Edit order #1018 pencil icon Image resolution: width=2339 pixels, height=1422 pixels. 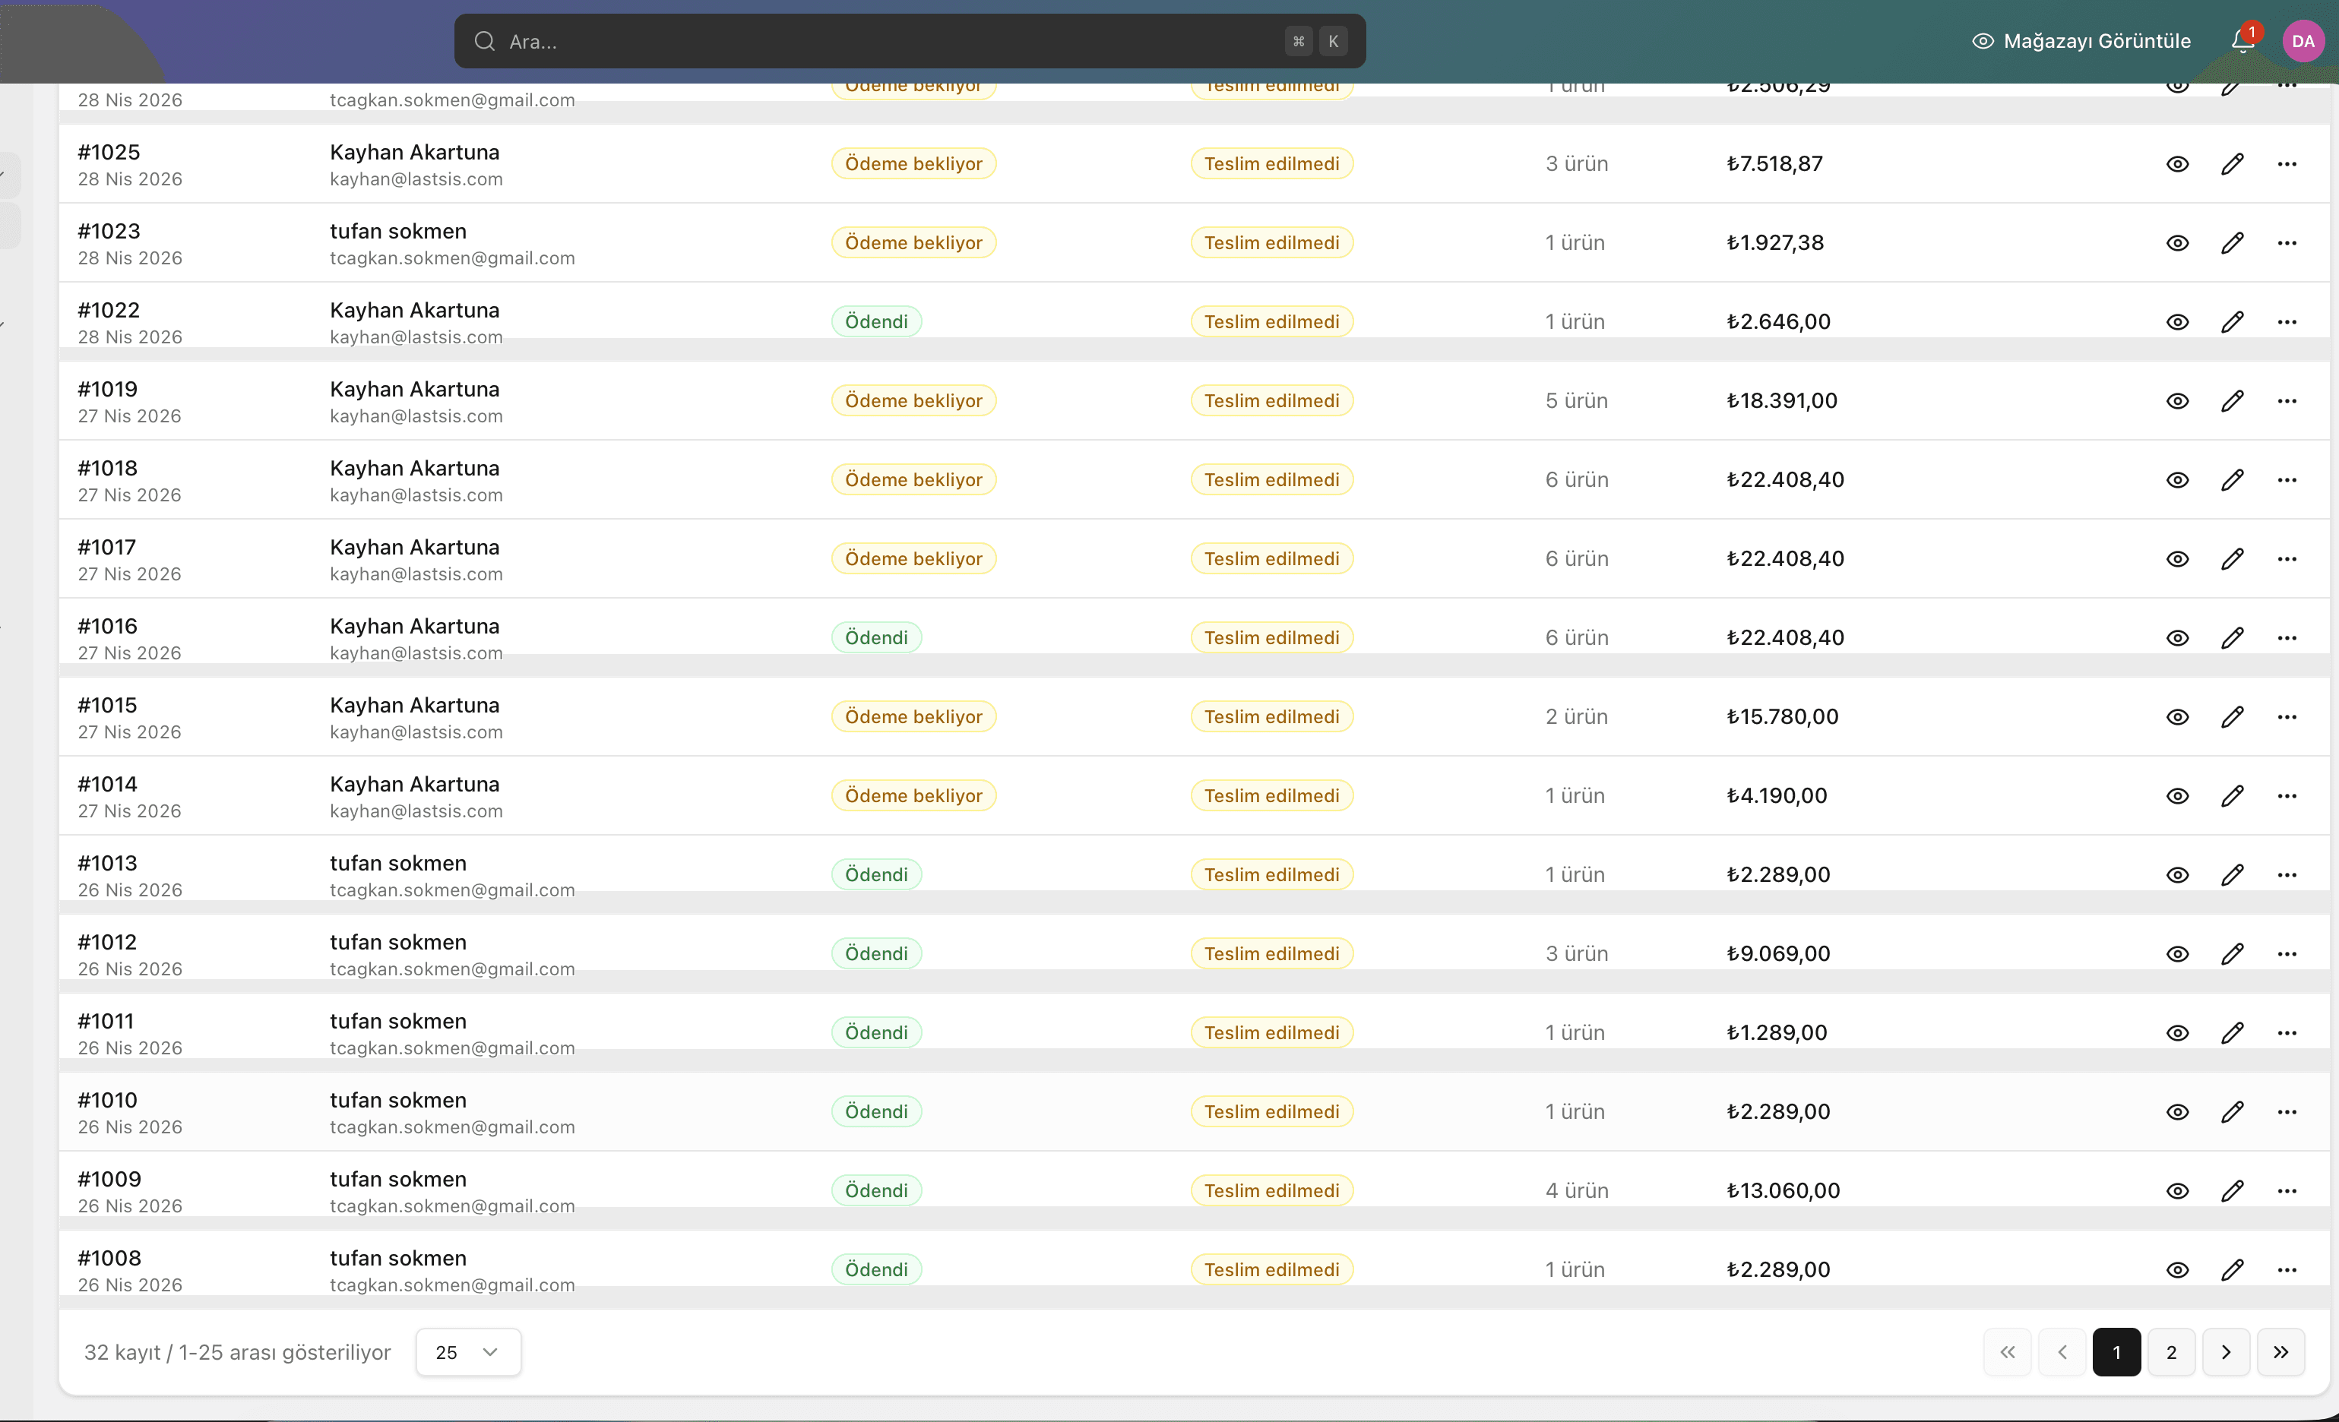tap(2232, 480)
